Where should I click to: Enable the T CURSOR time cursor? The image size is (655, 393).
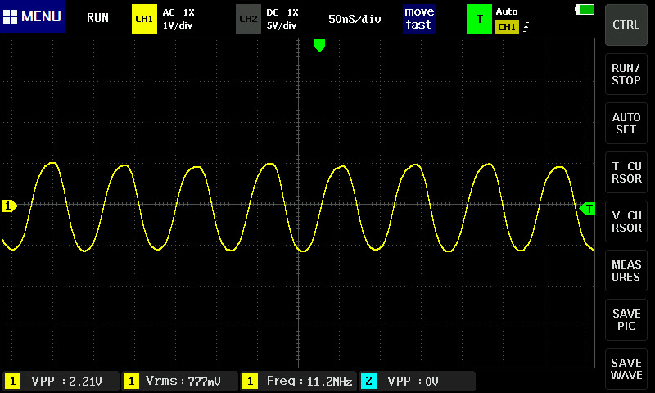[626, 173]
